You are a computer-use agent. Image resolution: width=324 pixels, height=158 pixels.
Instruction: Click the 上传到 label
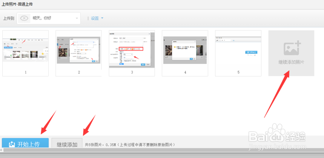[x=9, y=18]
